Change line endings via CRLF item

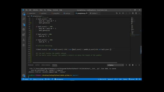coord(120,79)
